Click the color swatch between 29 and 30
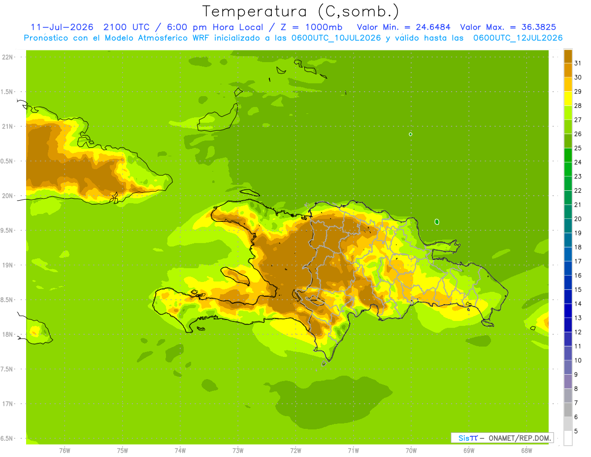 568,84
